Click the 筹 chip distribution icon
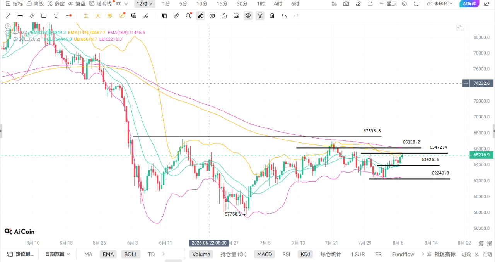 point(110,16)
